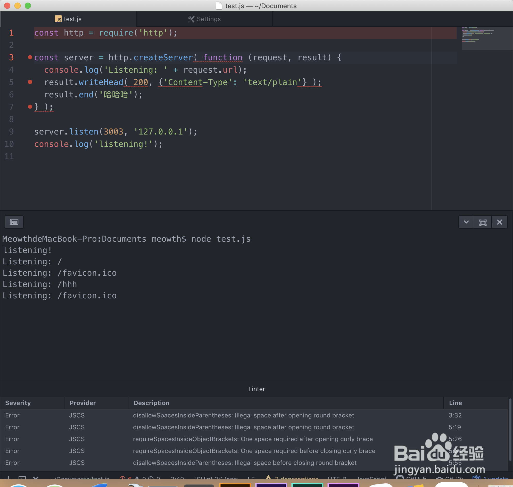Sort Linter table by Provider column
The width and height of the screenshot is (513, 487).
pos(82,403)
